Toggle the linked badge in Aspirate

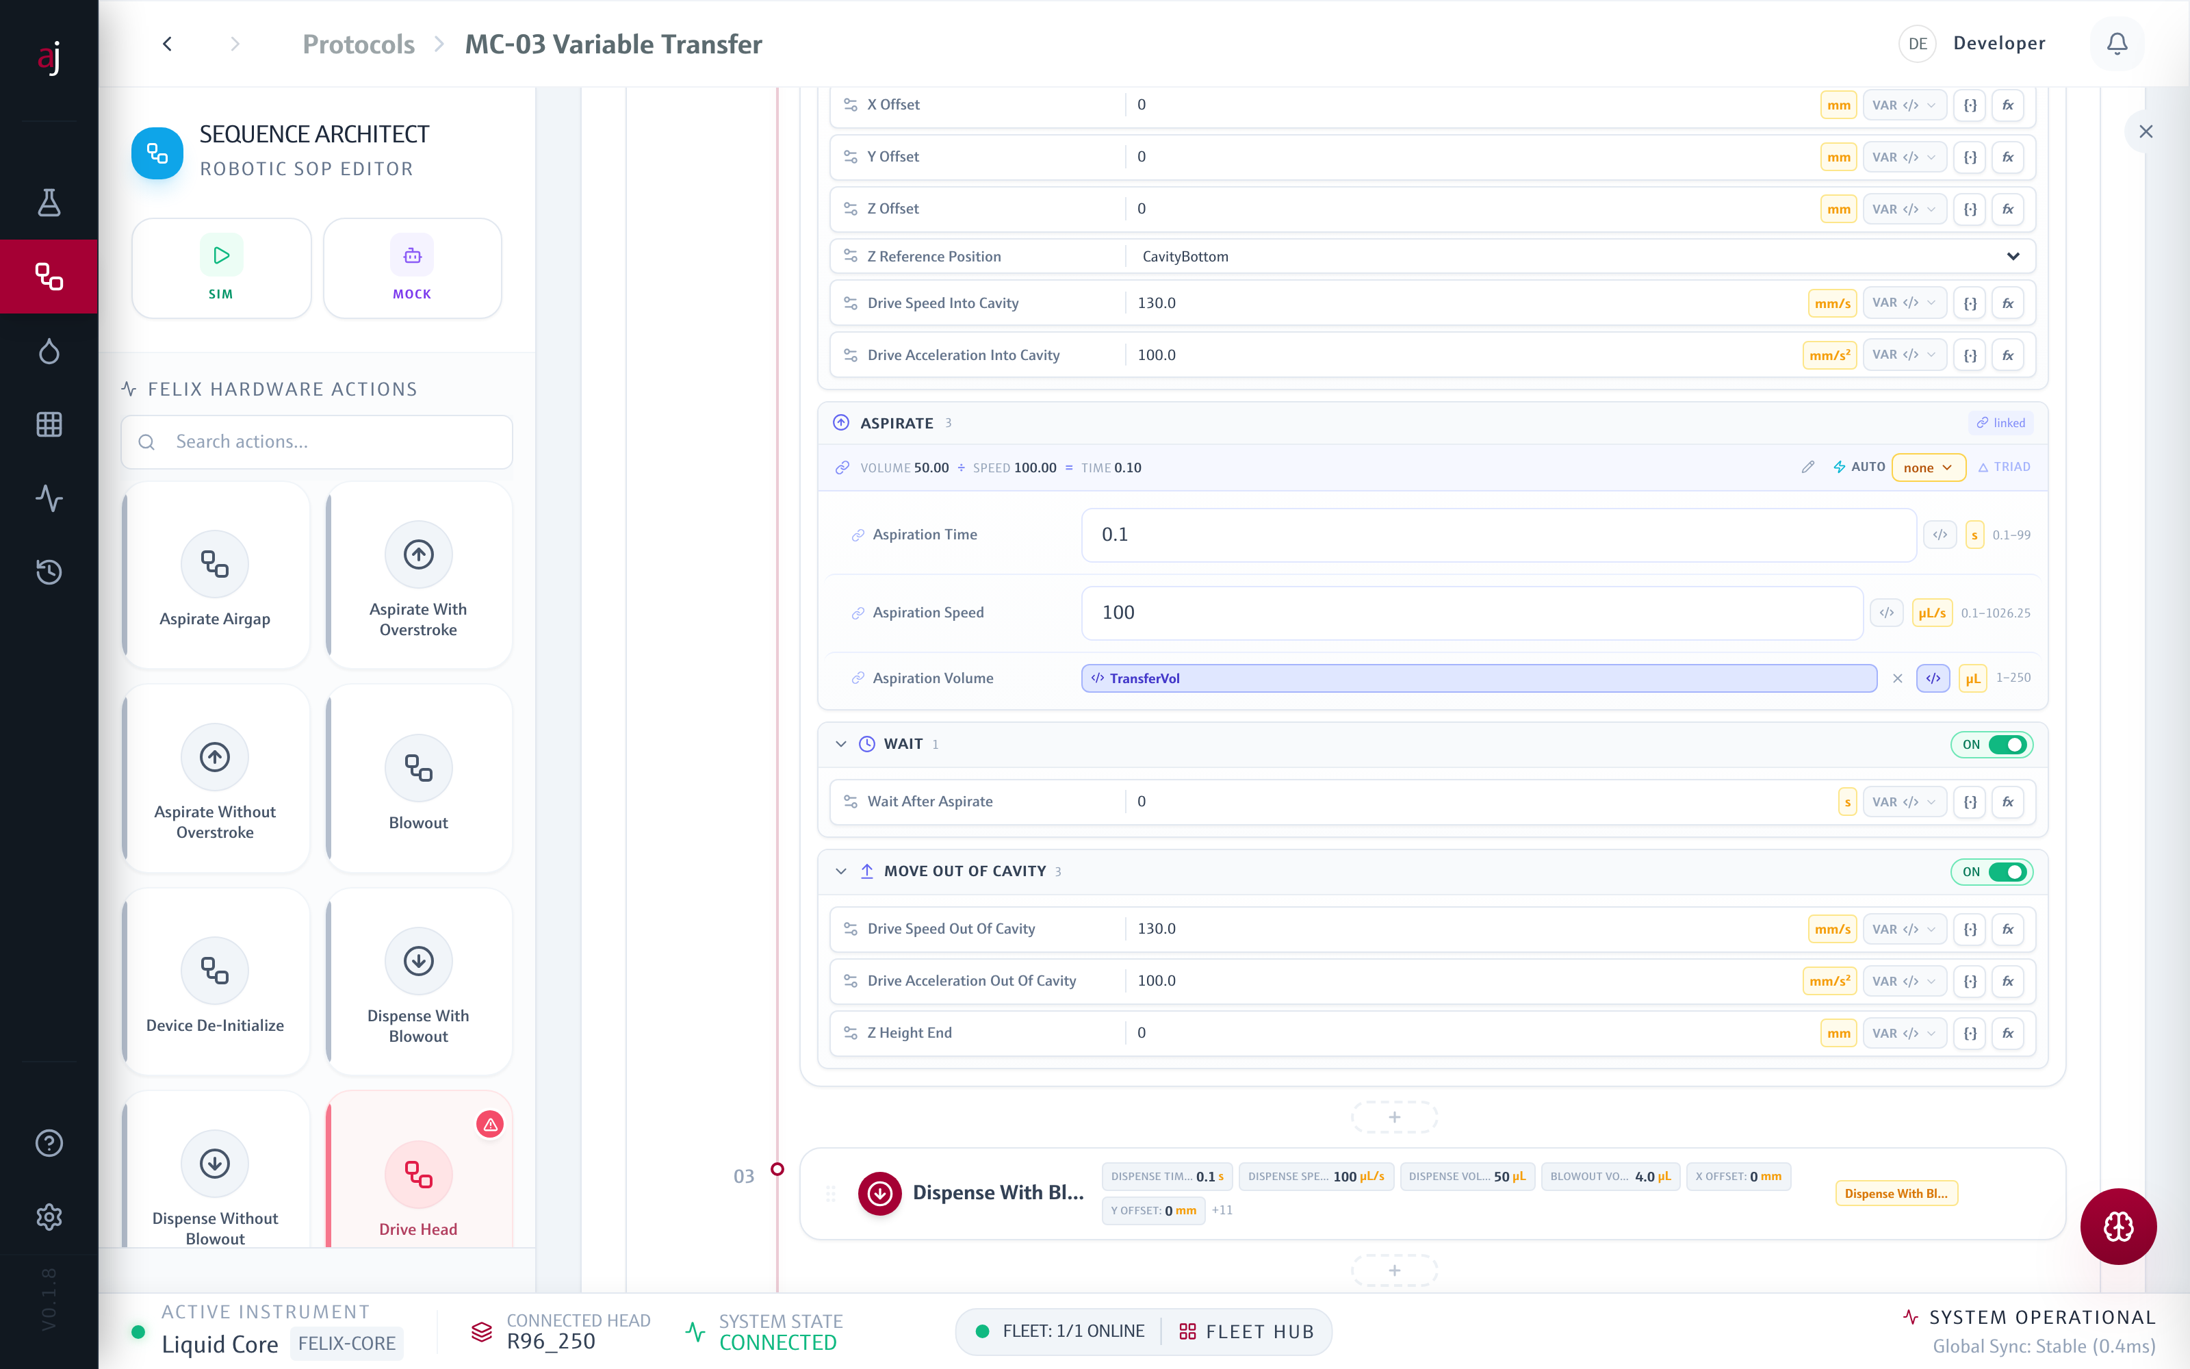coord(2001,423)
